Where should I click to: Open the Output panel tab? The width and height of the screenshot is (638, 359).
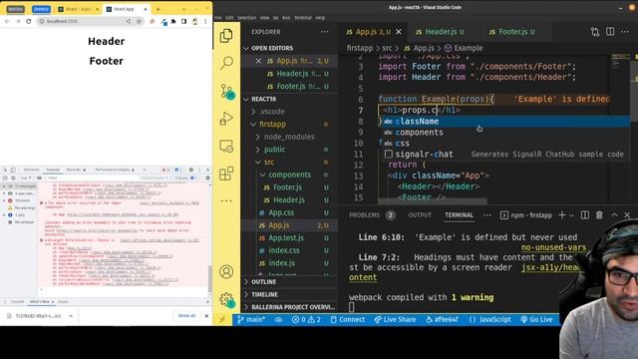coord(420,215)
